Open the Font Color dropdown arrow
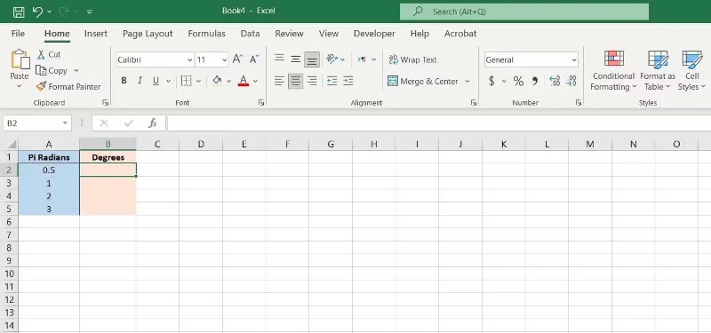711x333 pixels. 255,82
